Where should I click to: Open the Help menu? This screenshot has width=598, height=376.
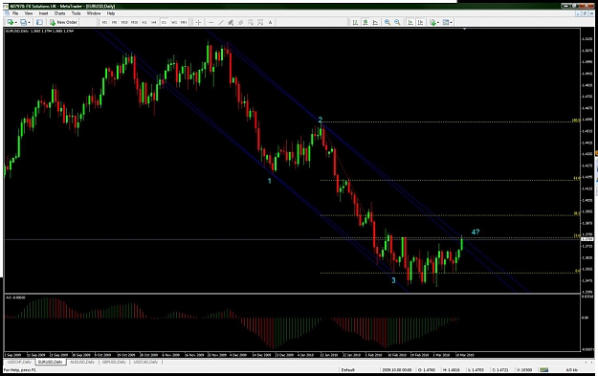[x=111, y=13]
